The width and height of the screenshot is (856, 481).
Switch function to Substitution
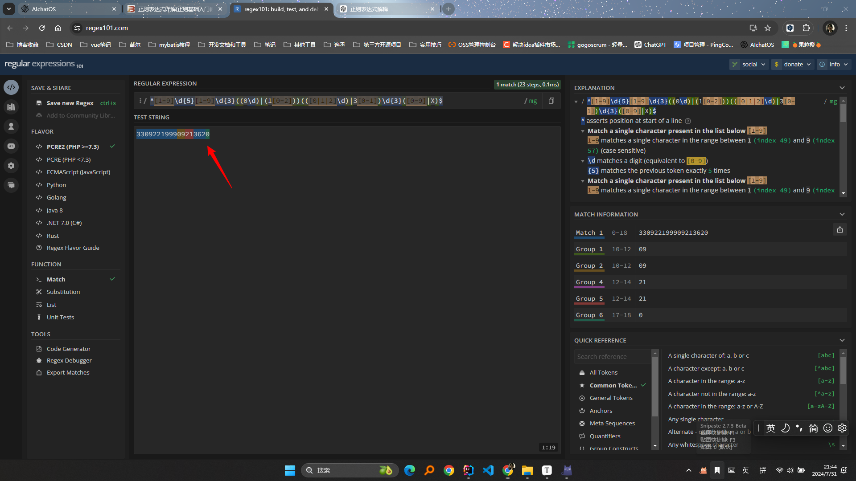point(63,292)
